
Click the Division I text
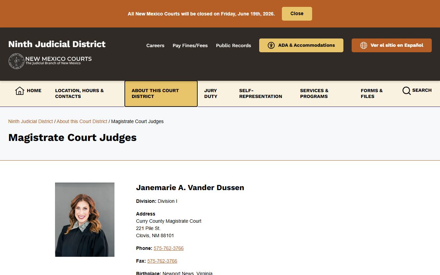click(x=167, y=201)
